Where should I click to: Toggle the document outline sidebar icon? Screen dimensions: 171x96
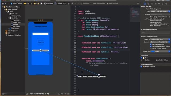pyautogui.click(x=27, y=94)
